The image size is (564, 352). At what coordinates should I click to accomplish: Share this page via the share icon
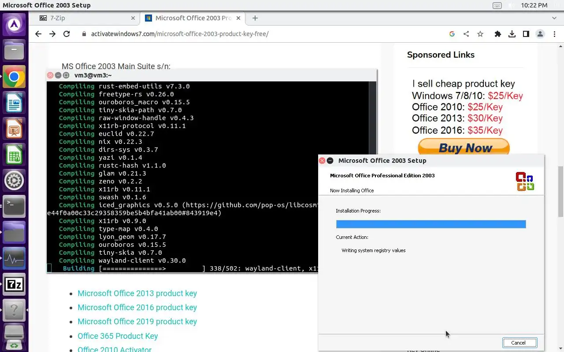(466, 34)
